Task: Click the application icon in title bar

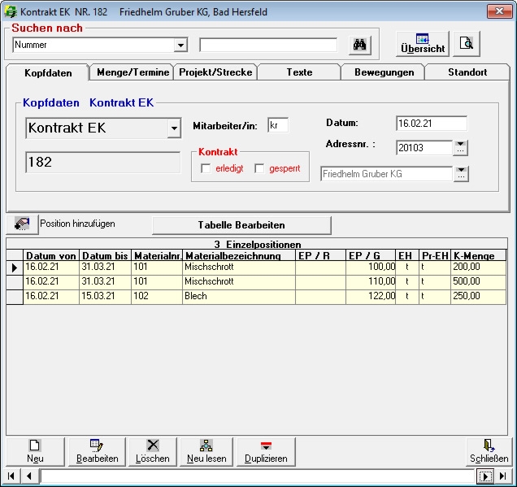Action: (x=11, y=12)
